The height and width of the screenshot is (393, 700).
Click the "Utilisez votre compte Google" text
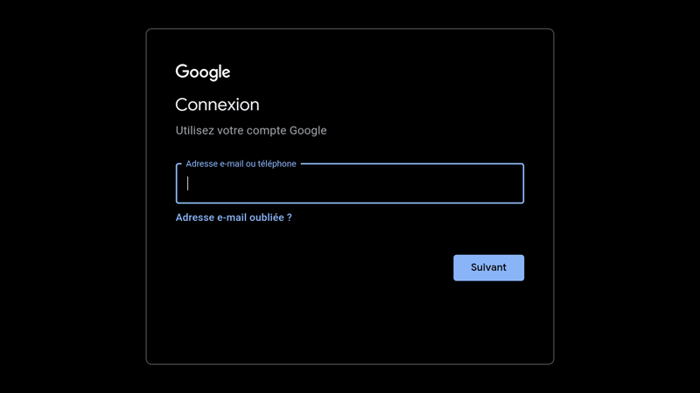251,131
